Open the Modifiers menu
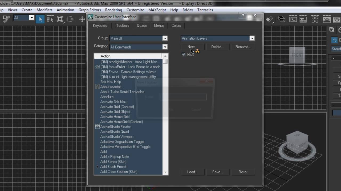The height and width of the screenshot is (191, 341). pyautogui.click(x=44, y=10)
